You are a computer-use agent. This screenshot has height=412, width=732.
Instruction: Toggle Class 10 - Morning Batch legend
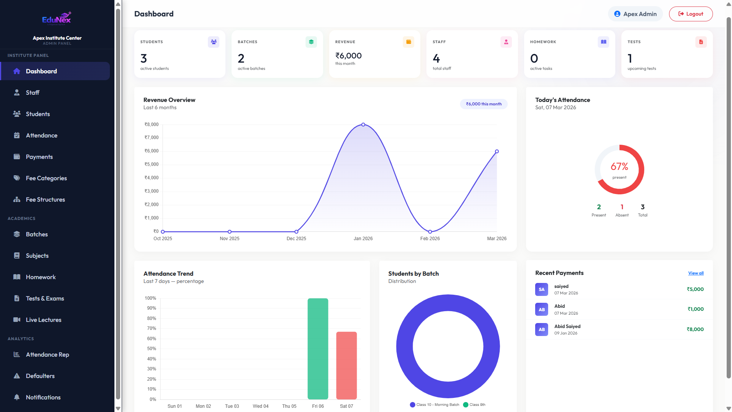(x=434, y=405)
